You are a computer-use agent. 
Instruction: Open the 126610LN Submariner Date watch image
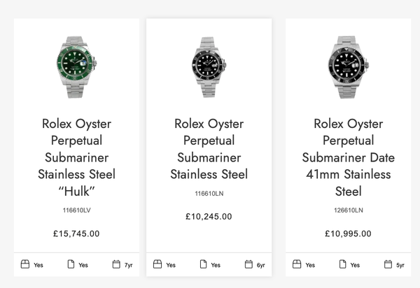[x=348, y=67]
